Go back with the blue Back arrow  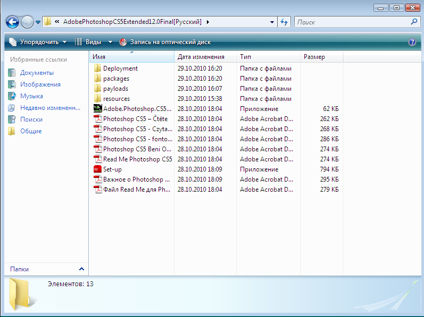(12, 22)
